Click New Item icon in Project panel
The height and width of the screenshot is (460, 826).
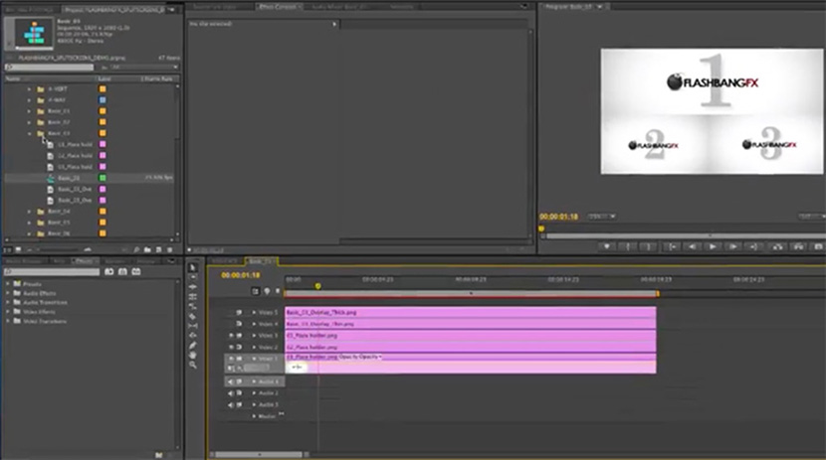158,249
